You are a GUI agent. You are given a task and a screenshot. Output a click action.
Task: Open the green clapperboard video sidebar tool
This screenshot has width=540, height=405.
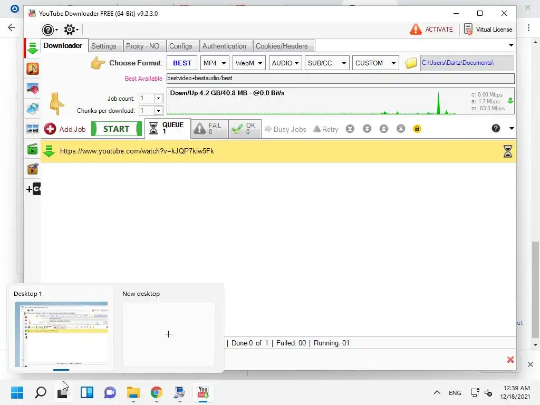pyautogui.click(x=33, y=149)
